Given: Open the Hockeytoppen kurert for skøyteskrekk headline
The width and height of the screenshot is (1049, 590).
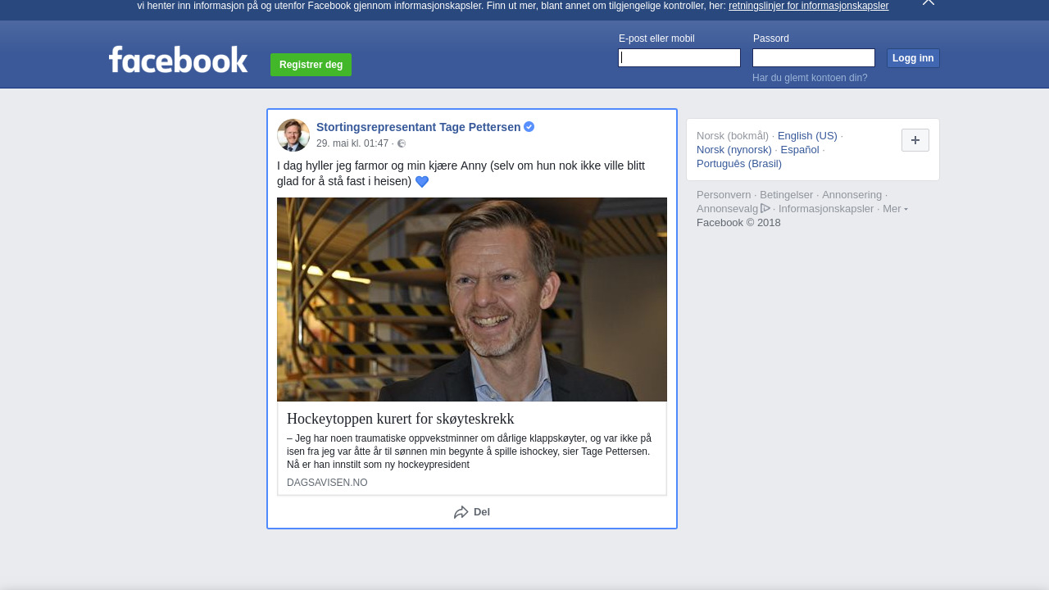Looking at the screenshot, I should [x=401, y=419].
